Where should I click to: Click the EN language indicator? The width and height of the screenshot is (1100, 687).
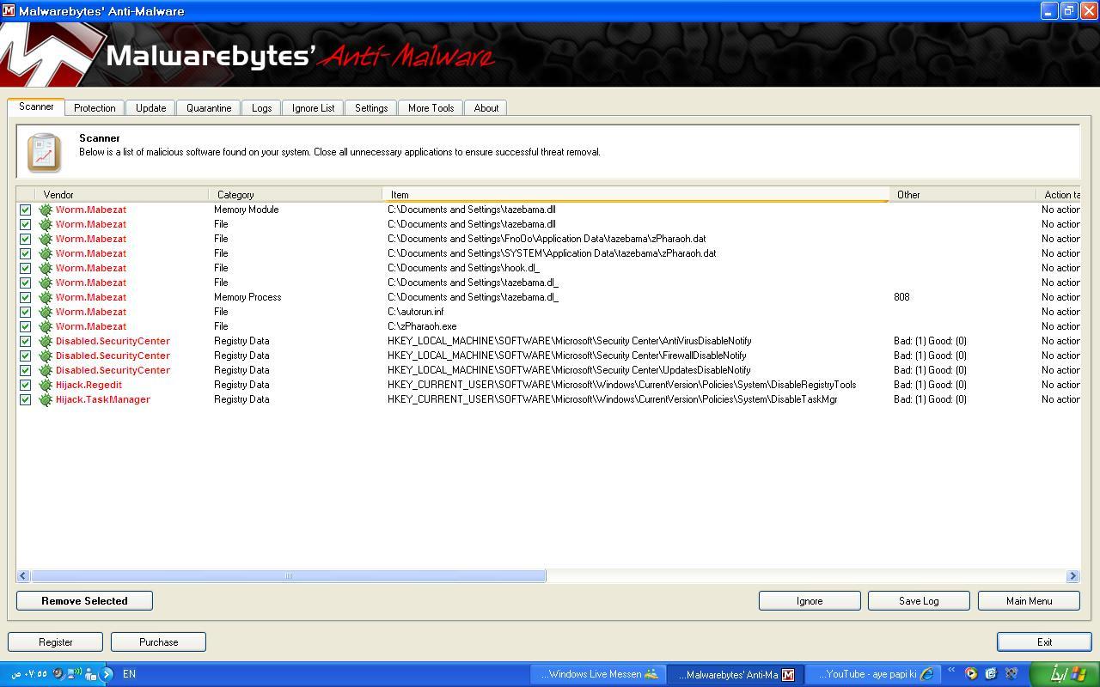(x=129, y=674)
